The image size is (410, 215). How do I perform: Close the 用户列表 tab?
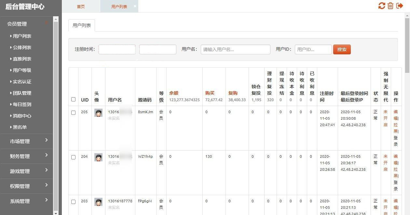coord(134,6)
